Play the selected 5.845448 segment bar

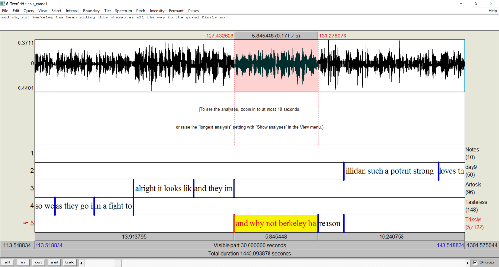point(276,237)
